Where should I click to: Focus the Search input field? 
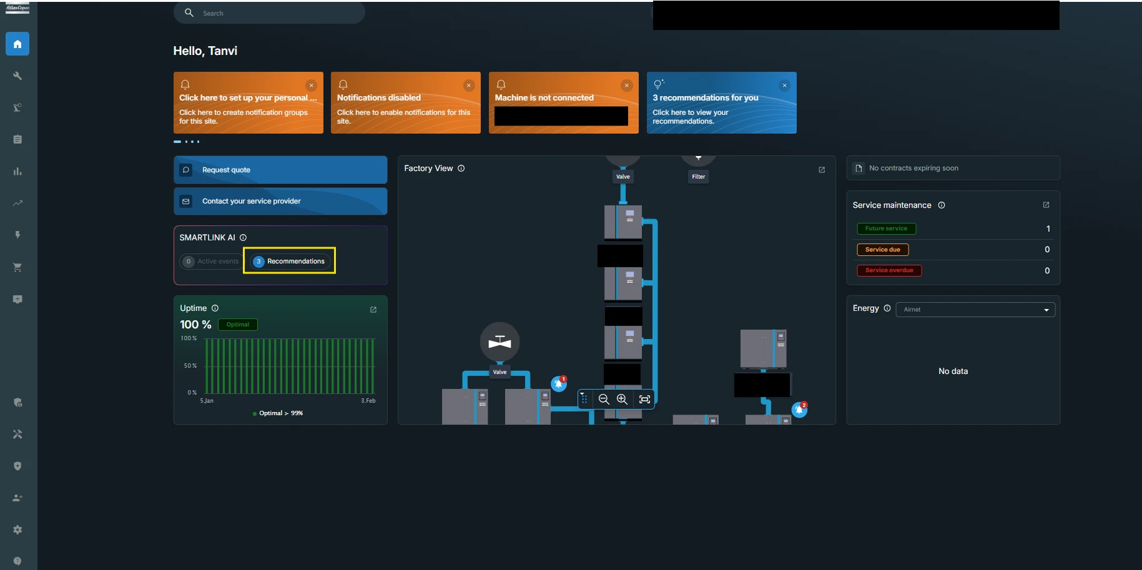(x=269, y=13)
